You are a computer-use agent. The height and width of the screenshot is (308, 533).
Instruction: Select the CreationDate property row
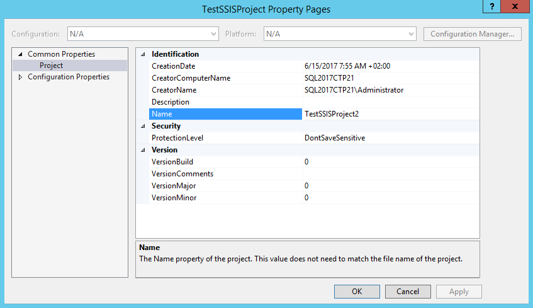pyautogui.click(x=173, y=66)
